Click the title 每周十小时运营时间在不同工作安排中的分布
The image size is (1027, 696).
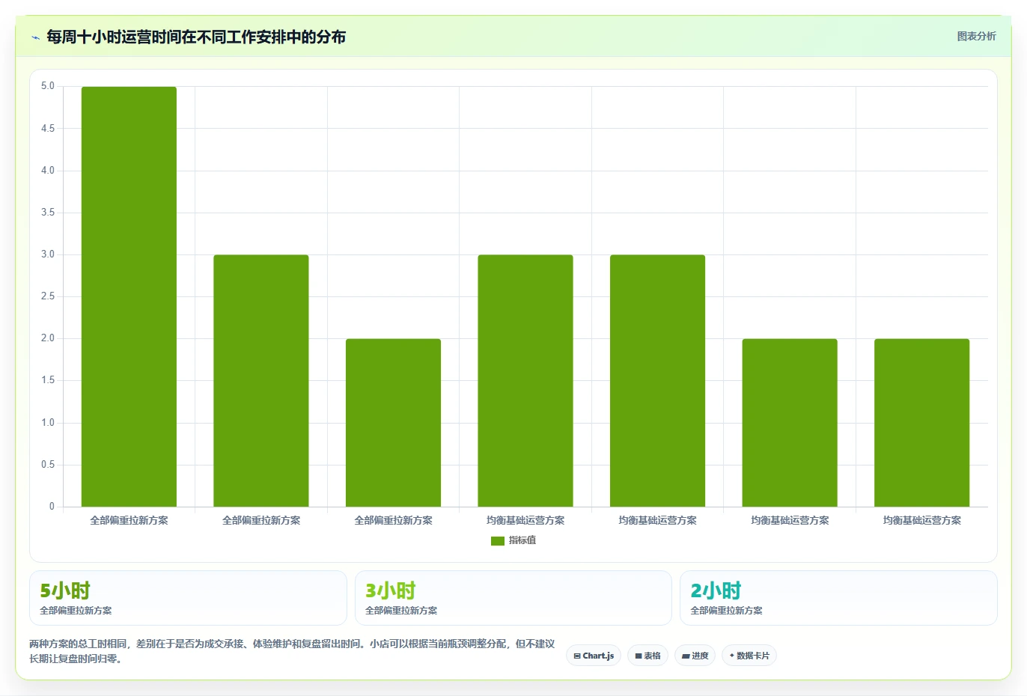[196, 37]
